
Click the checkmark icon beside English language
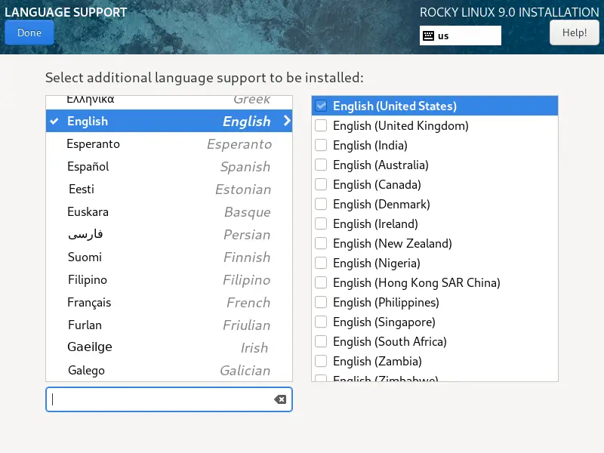[x=54, y=122]
